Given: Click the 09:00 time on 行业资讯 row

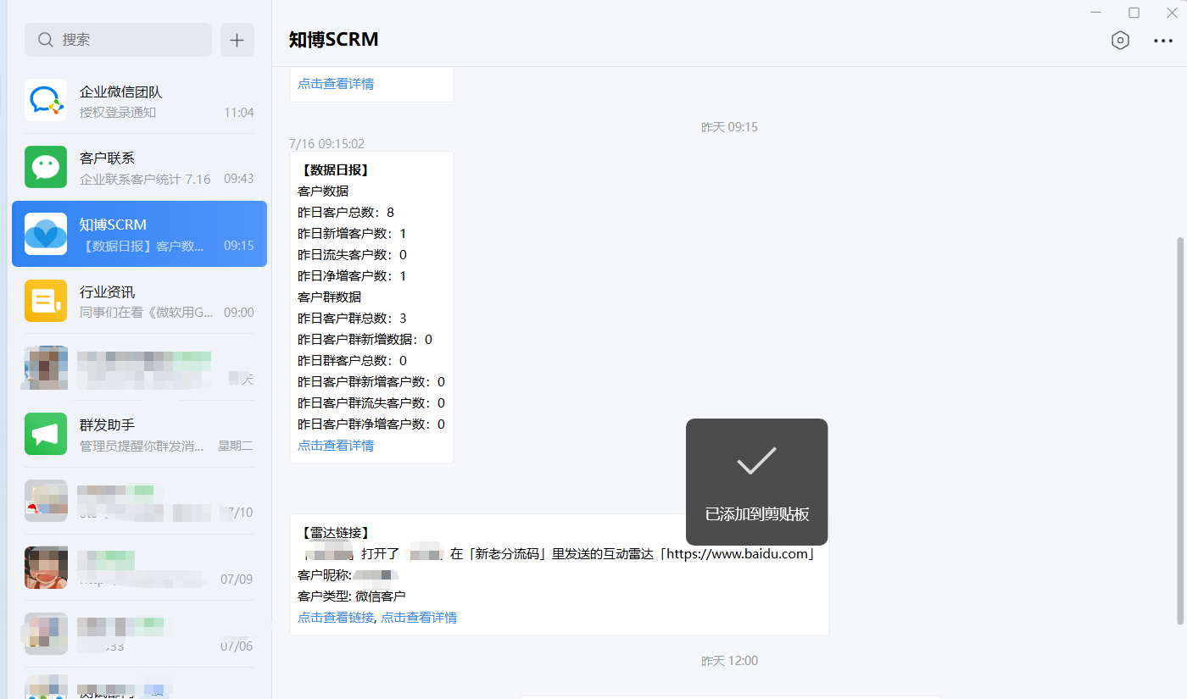Looking at the screenshot, I should pos(239,313).
